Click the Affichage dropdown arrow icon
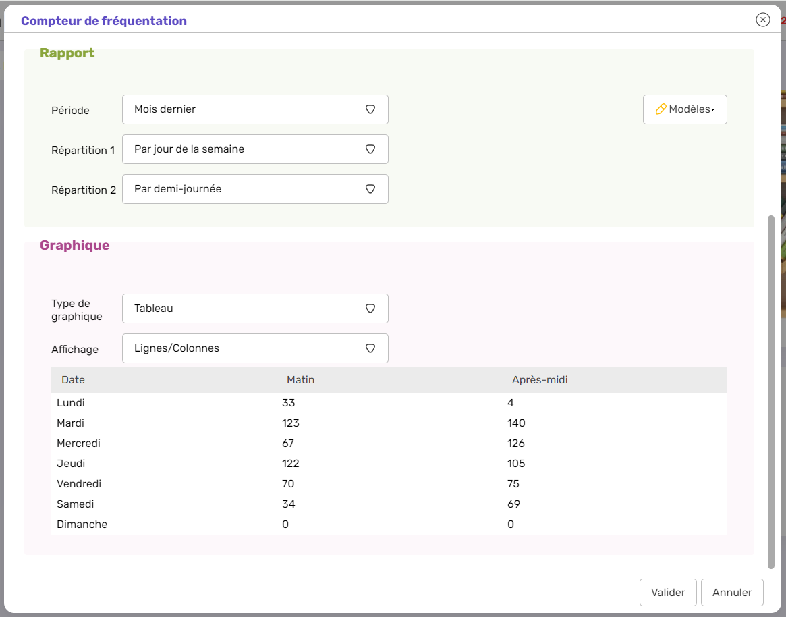 pyautogui.click(x=370, y=348)
